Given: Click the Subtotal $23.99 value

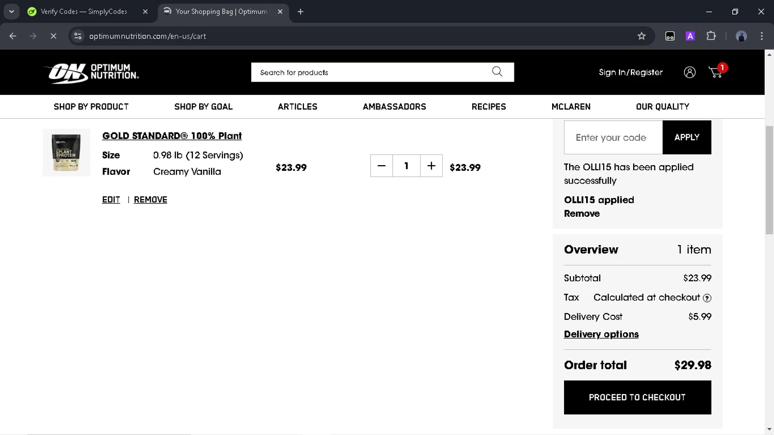Looking at the screenshot, I should coord(697,278).
